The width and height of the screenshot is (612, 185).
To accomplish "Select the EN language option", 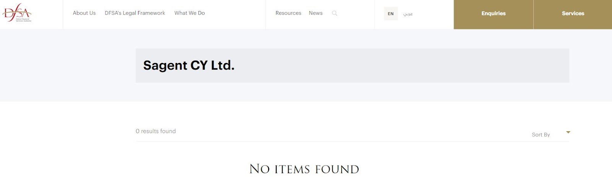I will pos(391,14).
